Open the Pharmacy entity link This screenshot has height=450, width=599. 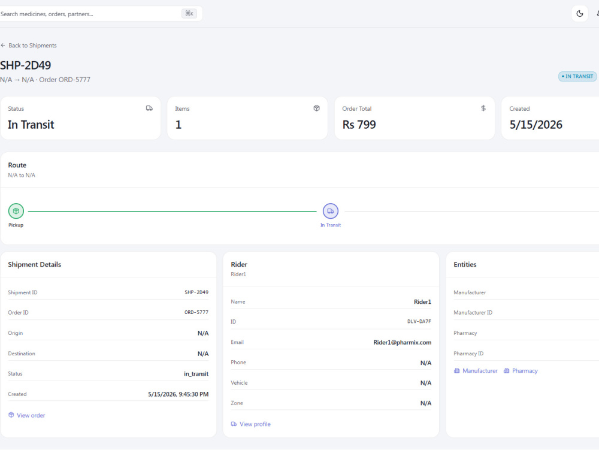[525, 371]
